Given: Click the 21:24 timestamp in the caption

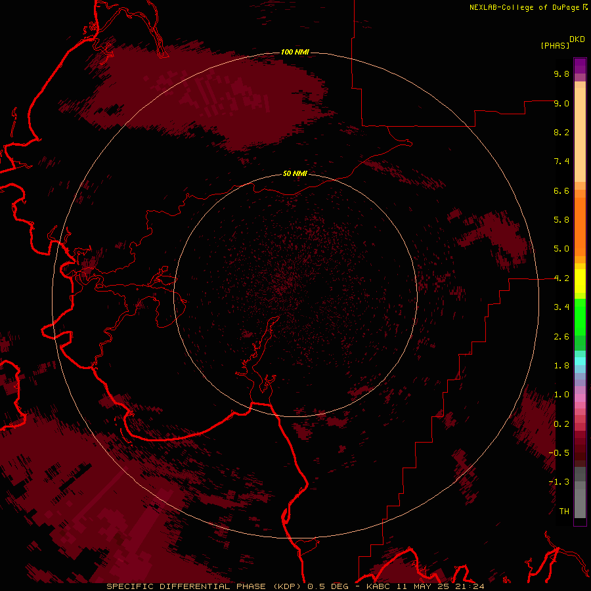Looking at the screenshot, I should point(470,586).
